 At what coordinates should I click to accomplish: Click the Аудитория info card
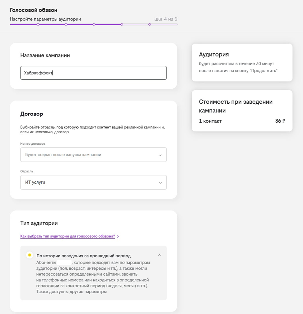coord(242,63)
